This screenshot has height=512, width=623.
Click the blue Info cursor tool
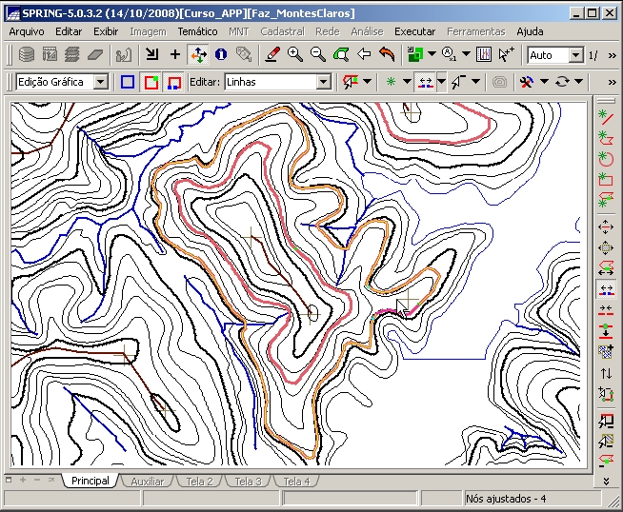point(221,55)
